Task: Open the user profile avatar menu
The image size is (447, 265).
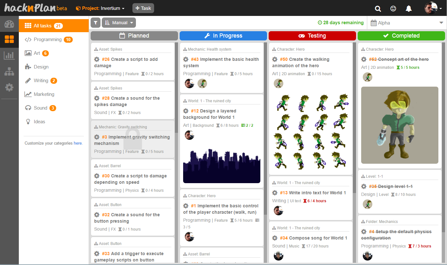Action: pos(433,8)
